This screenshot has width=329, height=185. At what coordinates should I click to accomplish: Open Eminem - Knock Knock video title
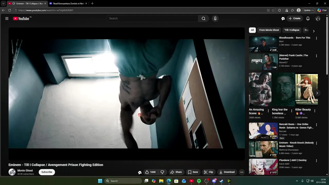296,144
